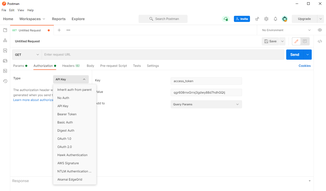Switch to the Headers tab
The image size is (326, 191).
[x=71, y=66]
